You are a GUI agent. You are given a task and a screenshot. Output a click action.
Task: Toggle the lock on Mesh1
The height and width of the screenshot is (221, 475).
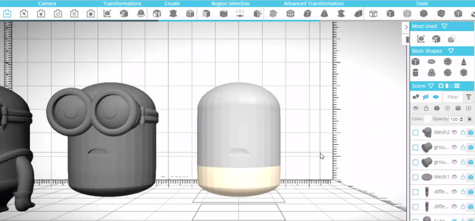(463, 177)
